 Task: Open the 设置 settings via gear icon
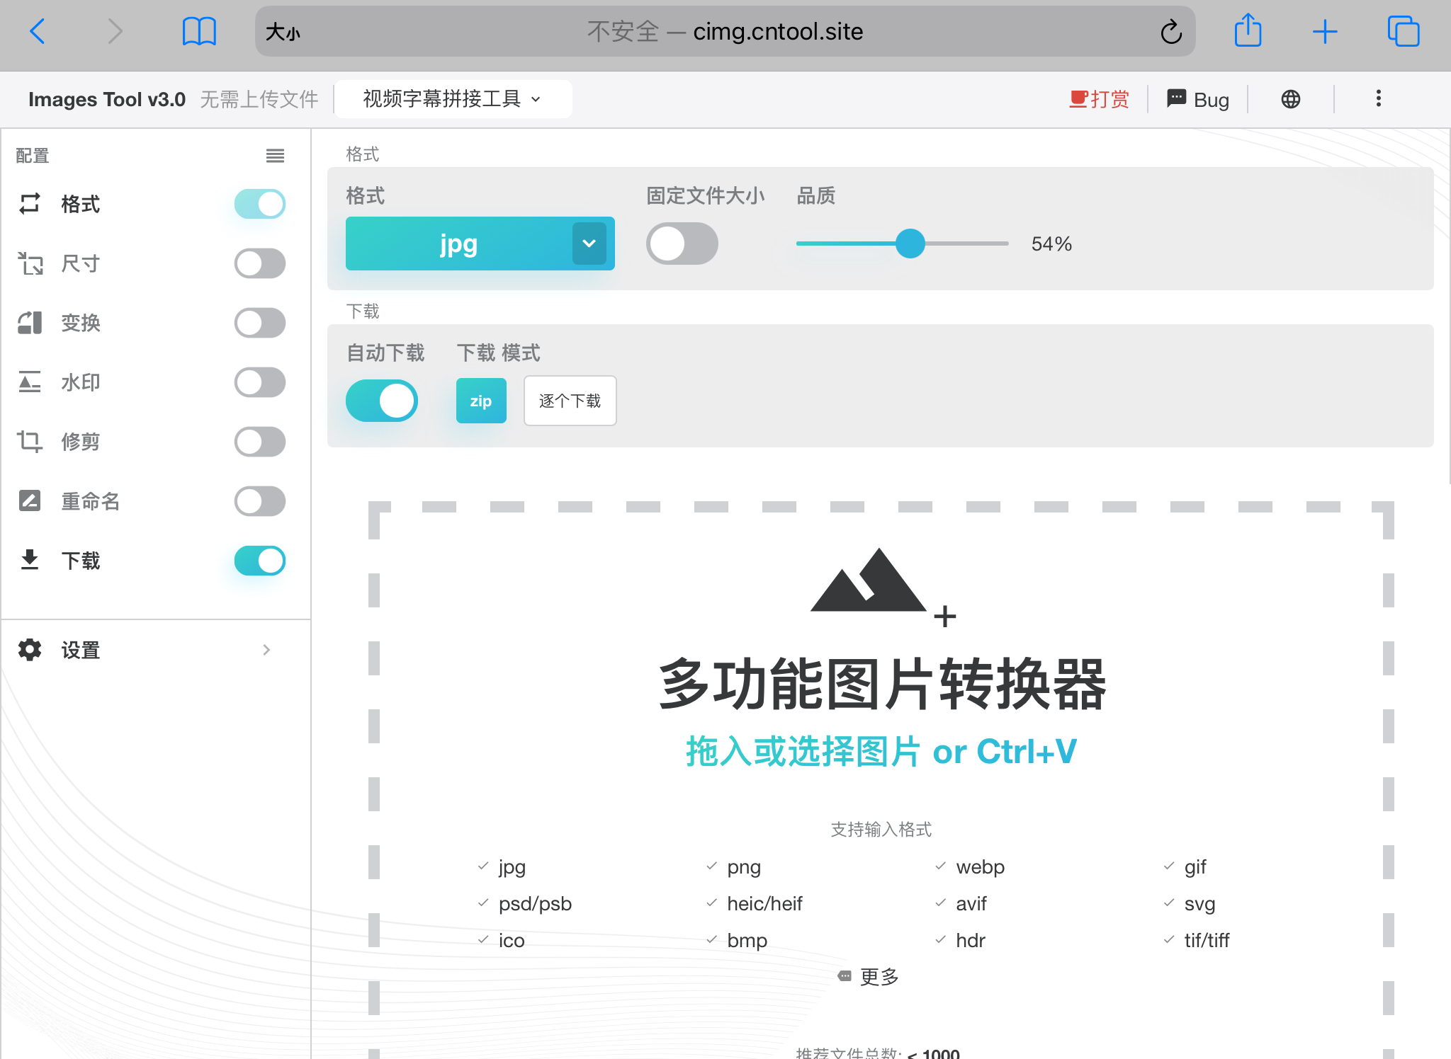[x=30, y=650]
